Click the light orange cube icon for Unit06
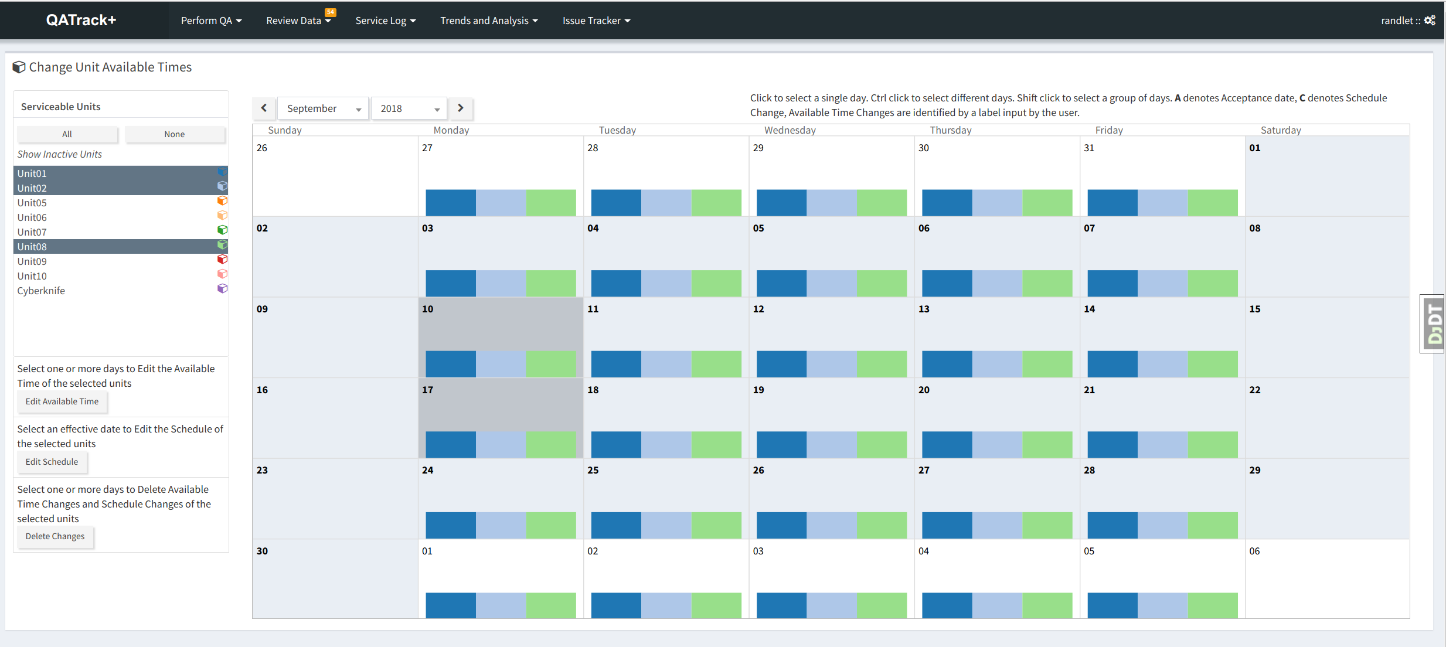Screen dimensions: 1446x647 tap(222, 216)
